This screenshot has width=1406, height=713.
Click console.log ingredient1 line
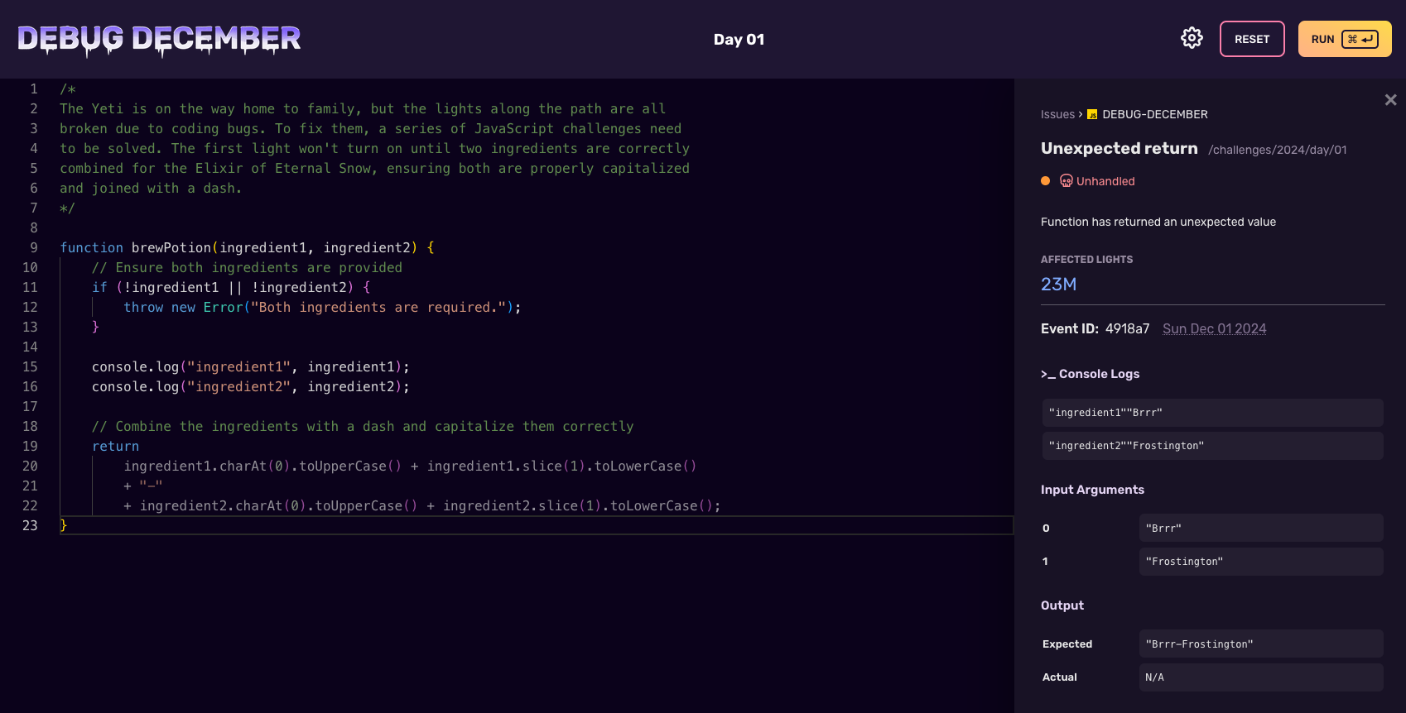pos(250,366)
